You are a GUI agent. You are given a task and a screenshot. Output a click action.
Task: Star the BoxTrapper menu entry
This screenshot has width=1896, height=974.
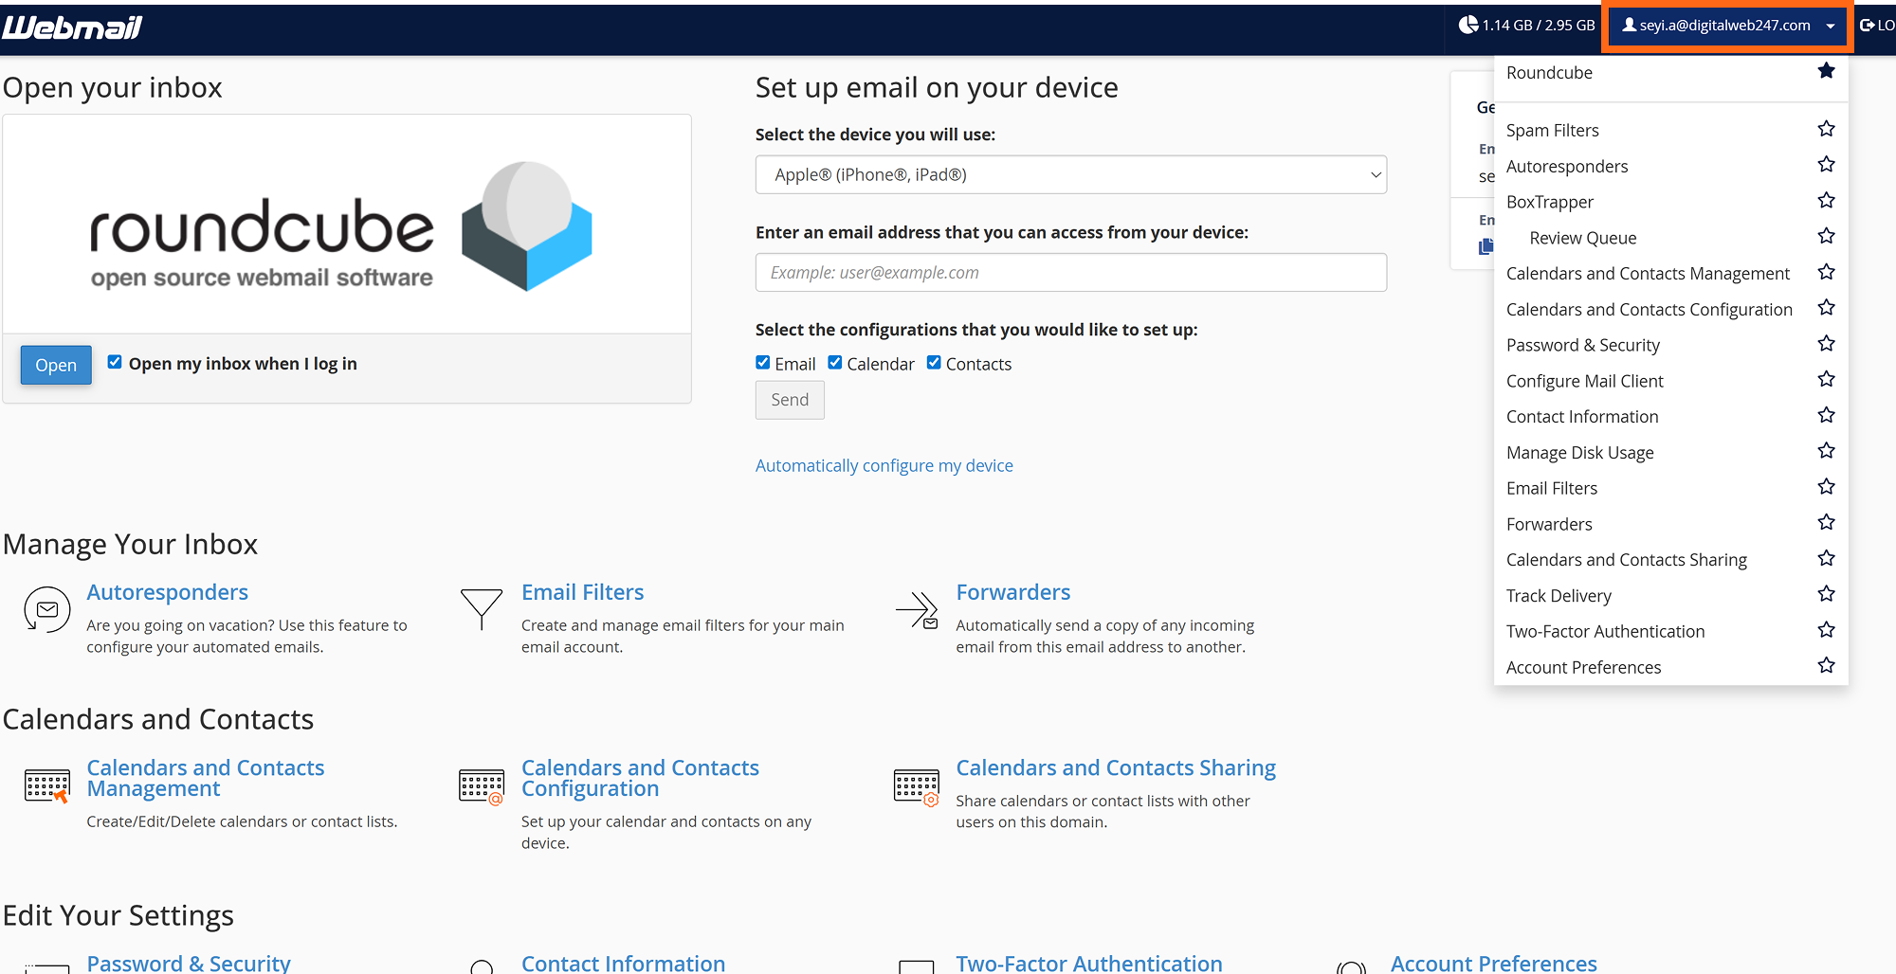click(x=1826, y=201)
